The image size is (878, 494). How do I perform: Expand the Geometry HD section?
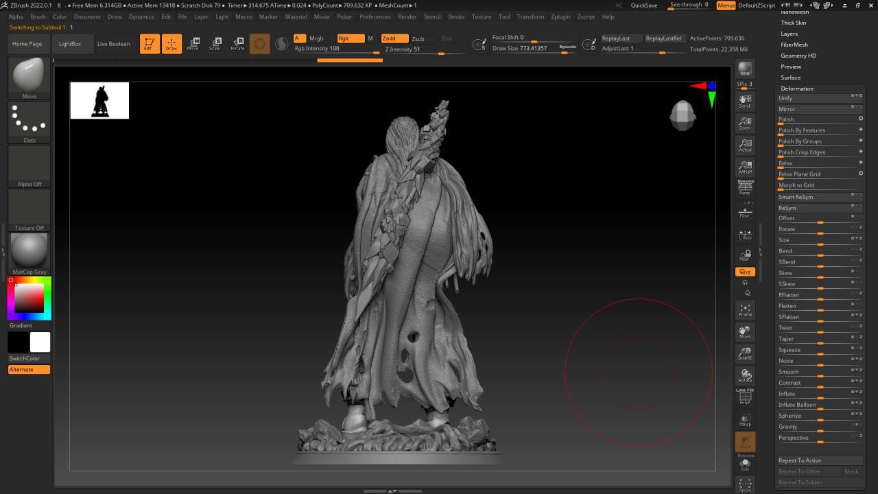click(x=798, y=56)
